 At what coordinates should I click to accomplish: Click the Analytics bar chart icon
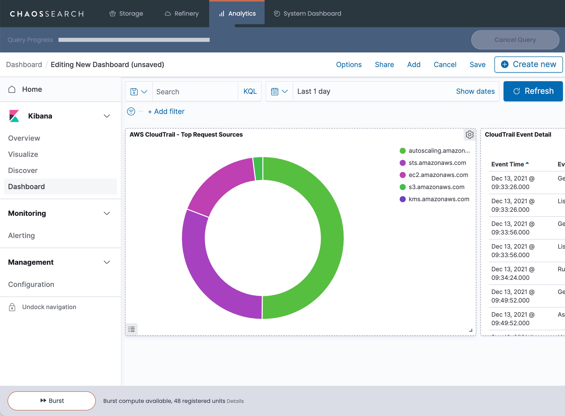222,14
